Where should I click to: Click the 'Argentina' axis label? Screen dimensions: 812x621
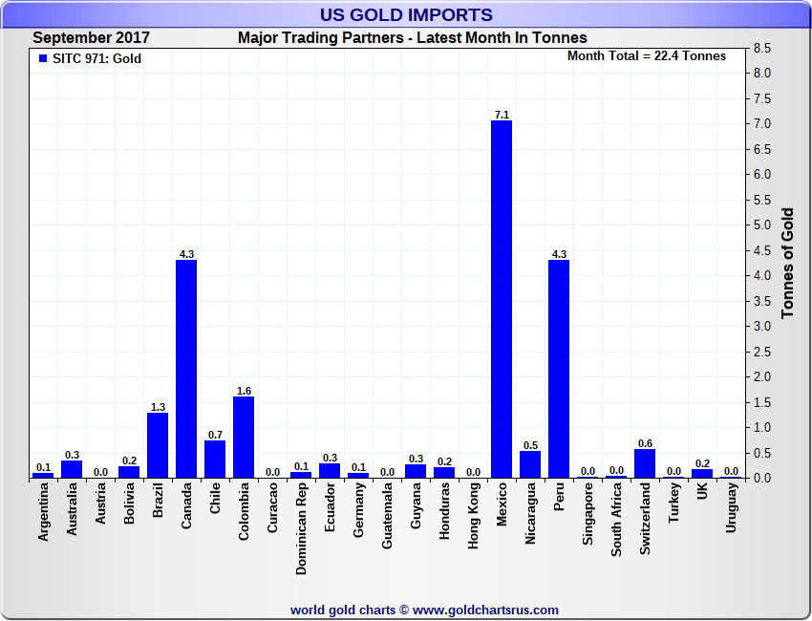[43, 512]
